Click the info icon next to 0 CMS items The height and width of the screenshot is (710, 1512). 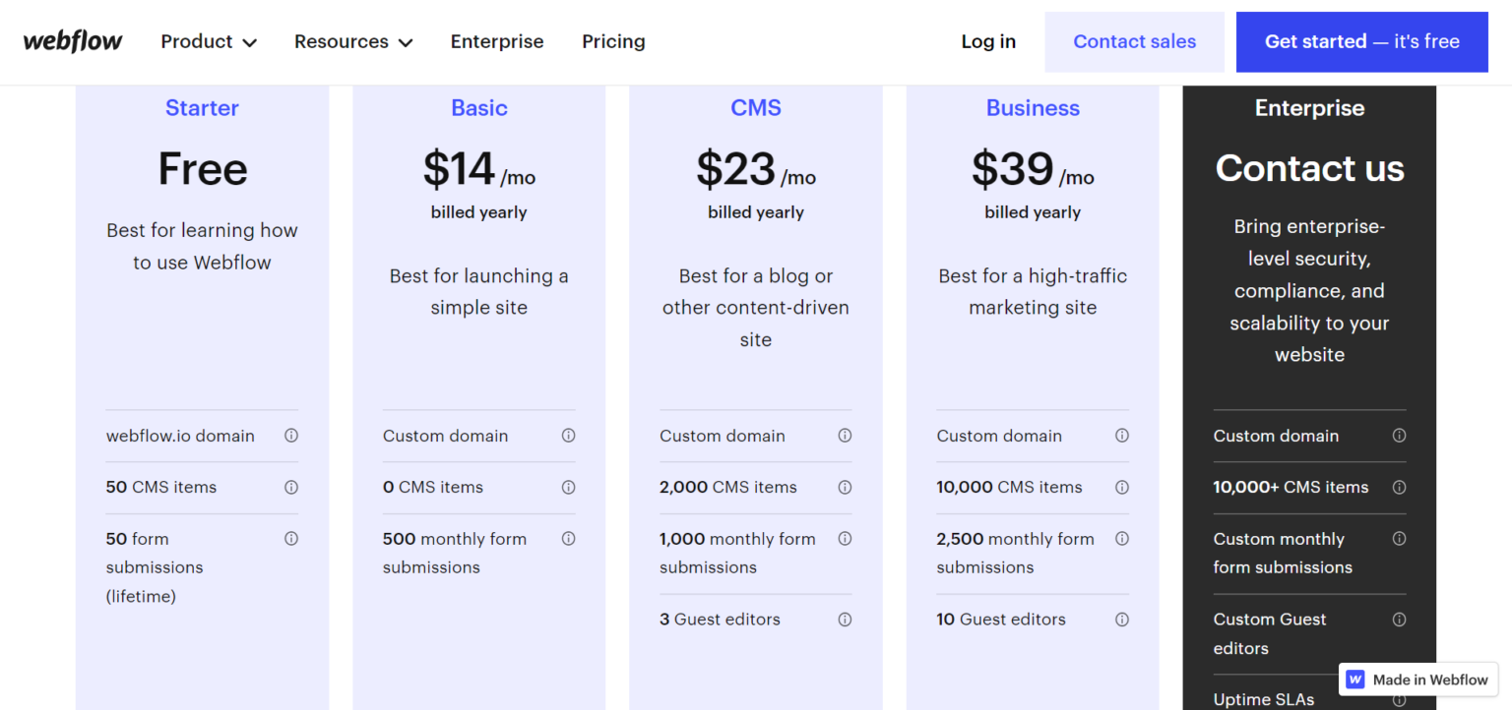[x=568, y=487]
